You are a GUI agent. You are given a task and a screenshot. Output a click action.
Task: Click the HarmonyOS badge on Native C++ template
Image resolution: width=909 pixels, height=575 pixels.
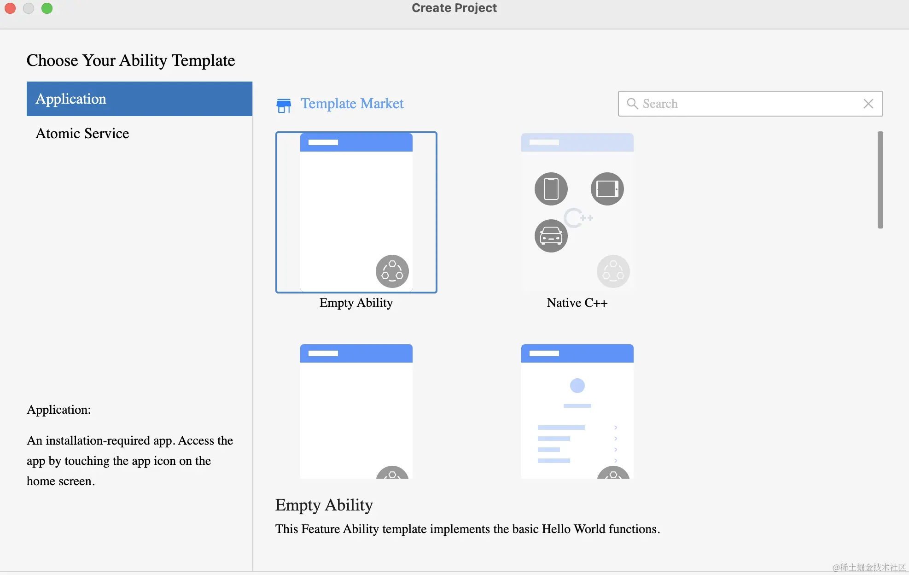pyautogui.click(x=613, y=271)
